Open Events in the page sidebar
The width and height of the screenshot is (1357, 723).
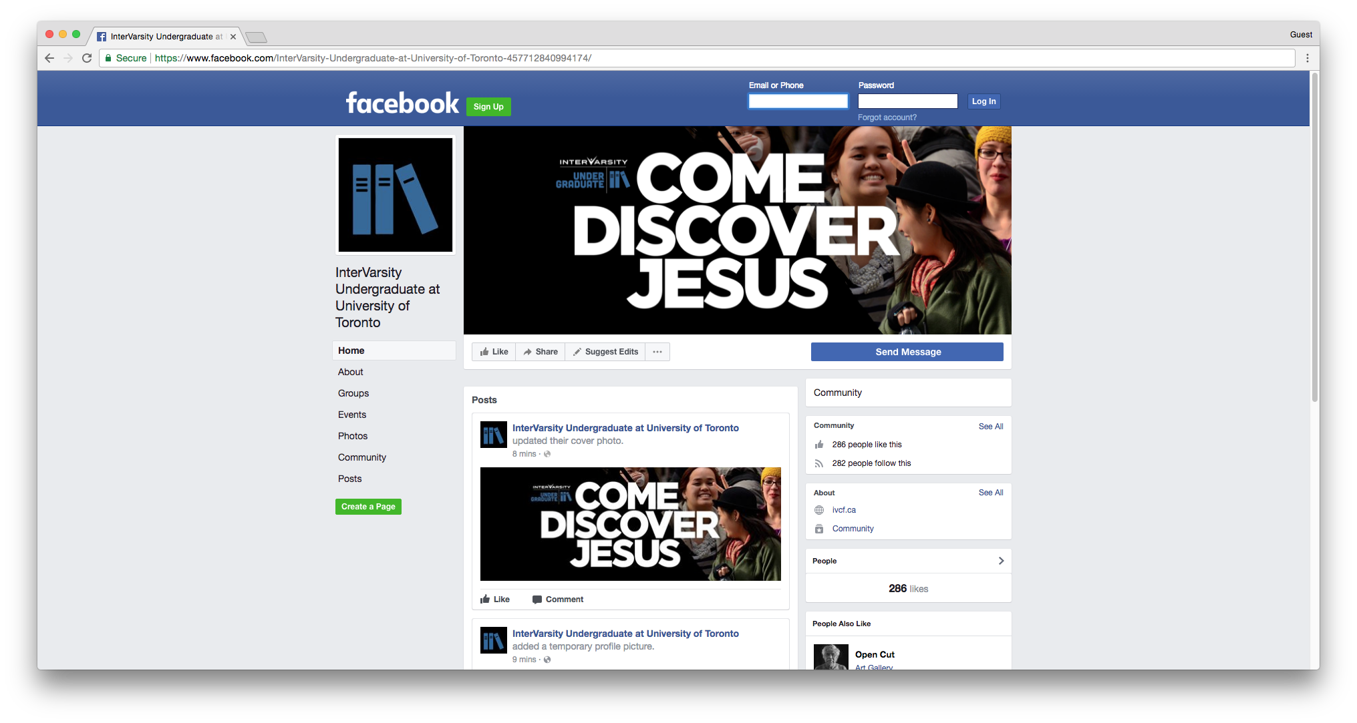352,415
